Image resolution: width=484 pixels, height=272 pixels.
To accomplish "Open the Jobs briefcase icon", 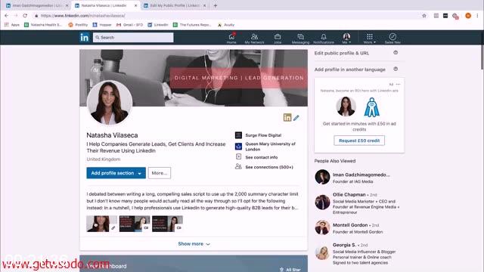I will (x=278, y=39).
